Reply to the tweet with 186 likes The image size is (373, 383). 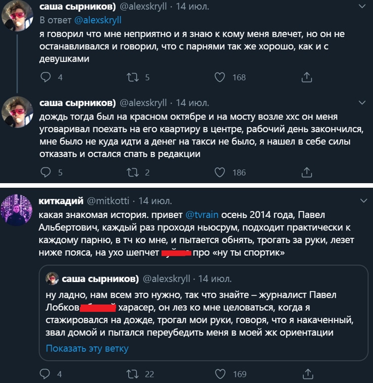click(x=46, y=173)
